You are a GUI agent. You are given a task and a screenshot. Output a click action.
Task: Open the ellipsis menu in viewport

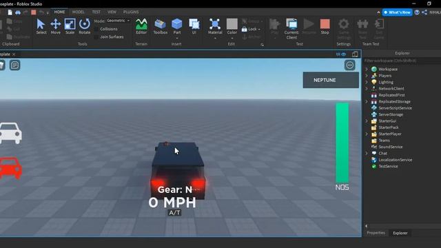coord(349,65)
